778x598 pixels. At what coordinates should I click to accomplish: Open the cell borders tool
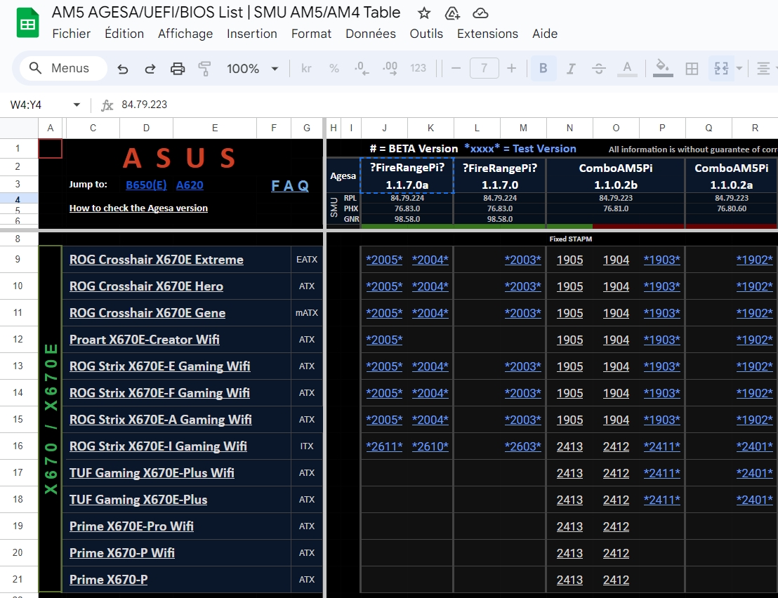pyautogui.click(x=692, y=68)
